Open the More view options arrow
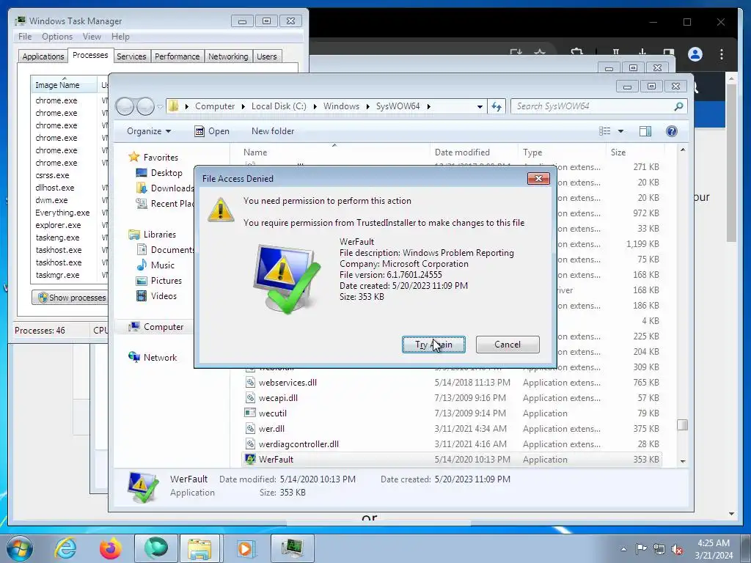Viewport: 751px width, 563px height. tap(620, 131)
